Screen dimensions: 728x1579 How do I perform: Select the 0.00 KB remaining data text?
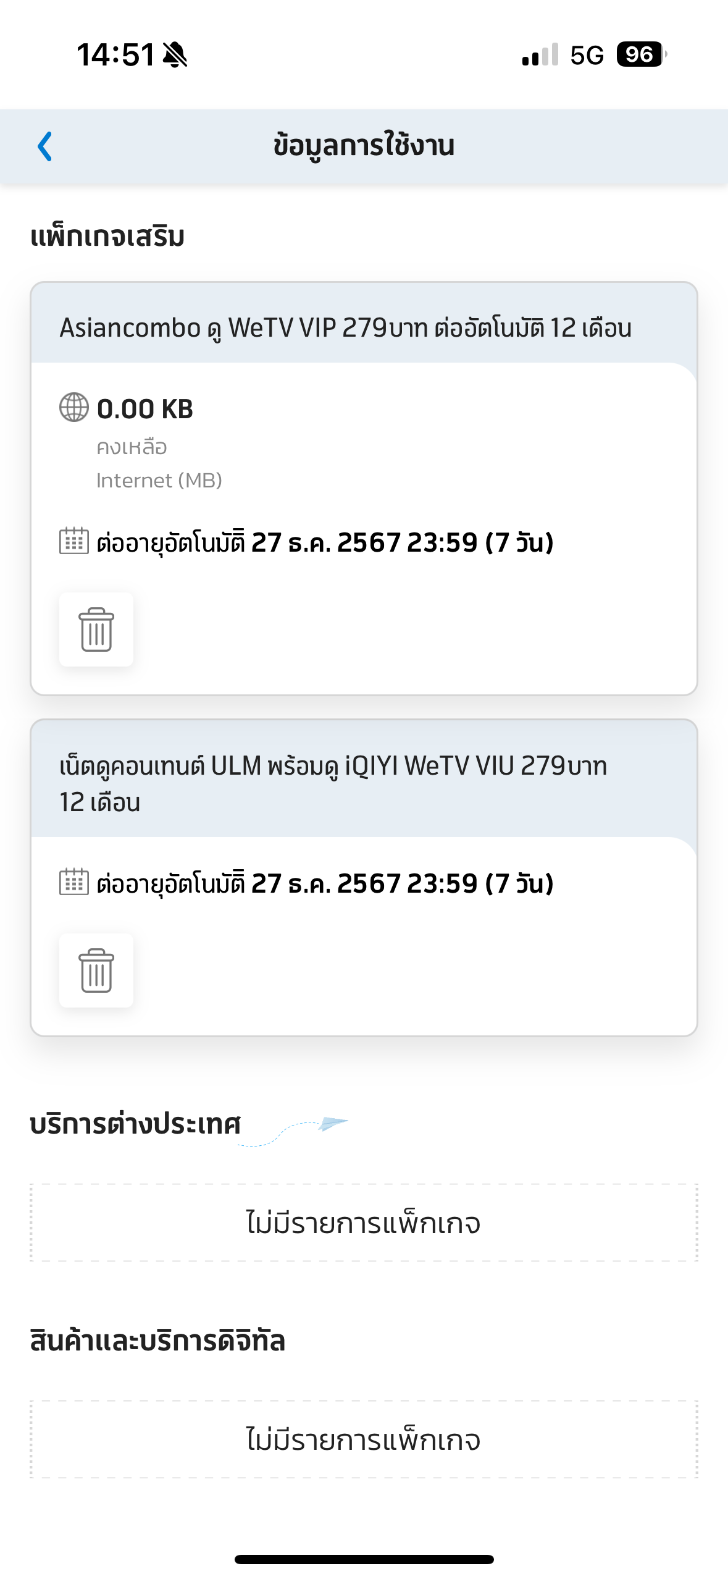145,409
